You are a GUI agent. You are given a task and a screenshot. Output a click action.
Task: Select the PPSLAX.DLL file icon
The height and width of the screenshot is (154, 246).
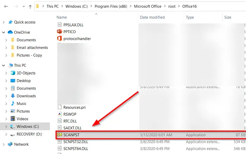point(60,25)
